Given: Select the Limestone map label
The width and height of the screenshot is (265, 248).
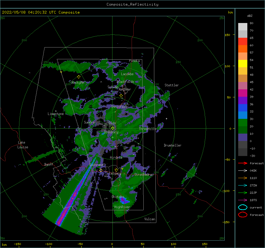Looking at the screenshot, I should tap(56, 114).
